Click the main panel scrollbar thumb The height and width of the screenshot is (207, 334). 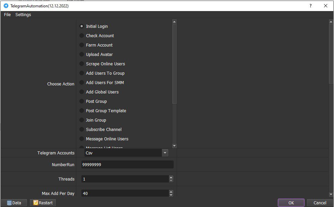pos(331,54)
